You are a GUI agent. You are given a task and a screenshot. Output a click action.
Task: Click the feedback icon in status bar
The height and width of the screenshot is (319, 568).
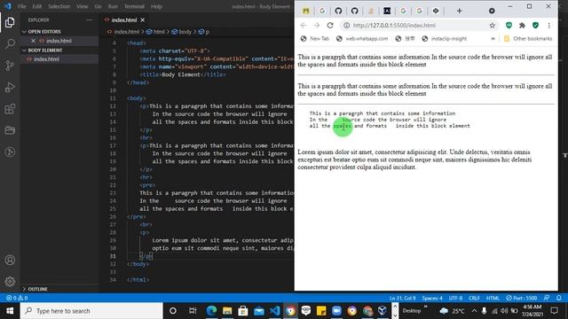point(547,299)
